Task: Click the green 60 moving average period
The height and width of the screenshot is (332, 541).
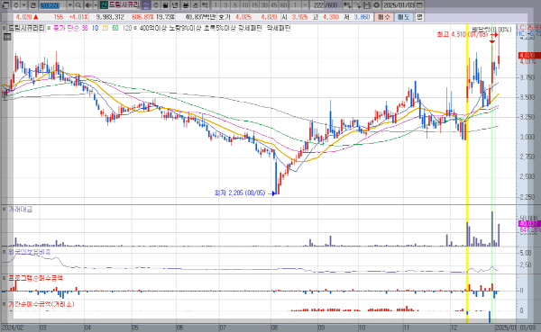Action: tap(115, 28)
